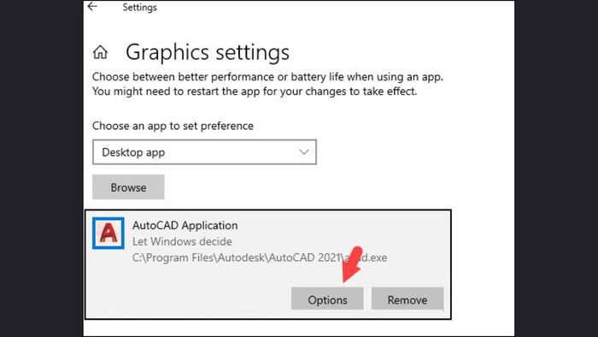Browse for an app to add
Screen dimensions: 598x337
pyautogui.click(x=128, y=187)
